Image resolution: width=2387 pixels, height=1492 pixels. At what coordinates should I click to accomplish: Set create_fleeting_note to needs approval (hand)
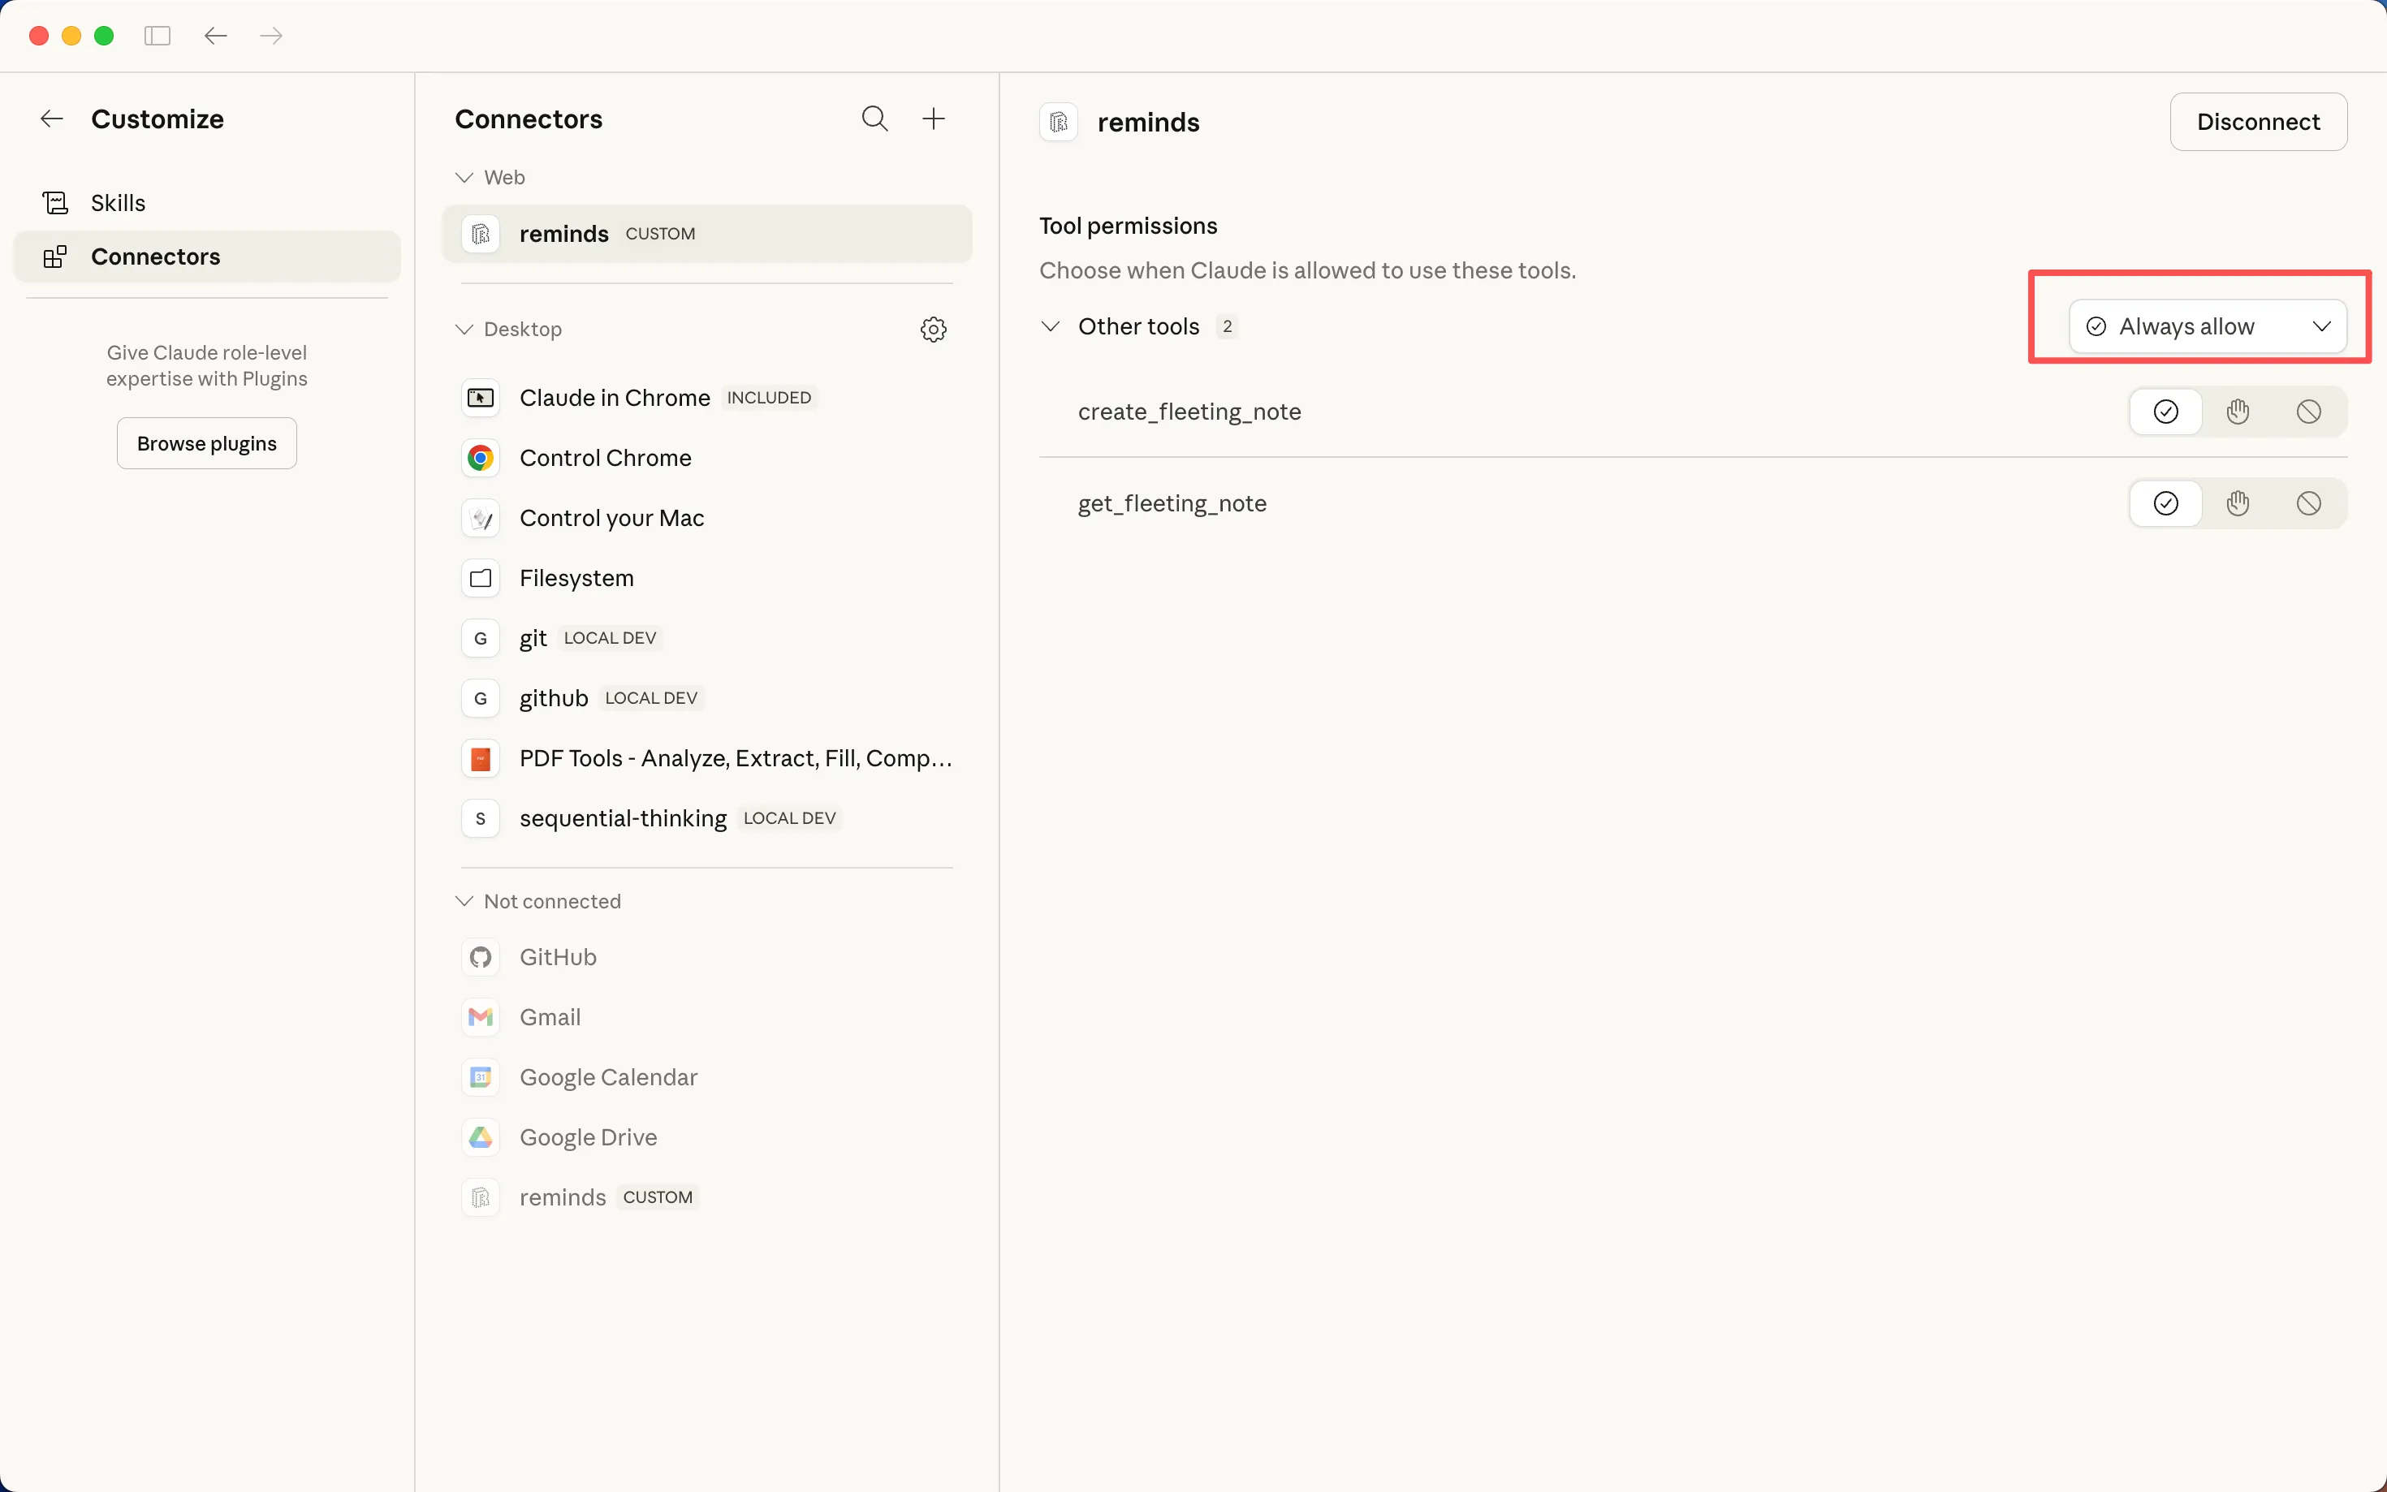2237,412
